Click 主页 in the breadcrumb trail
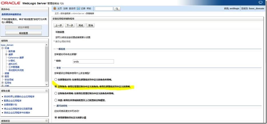The width and height of the screenshot is (267, 124). coord(57,13)
